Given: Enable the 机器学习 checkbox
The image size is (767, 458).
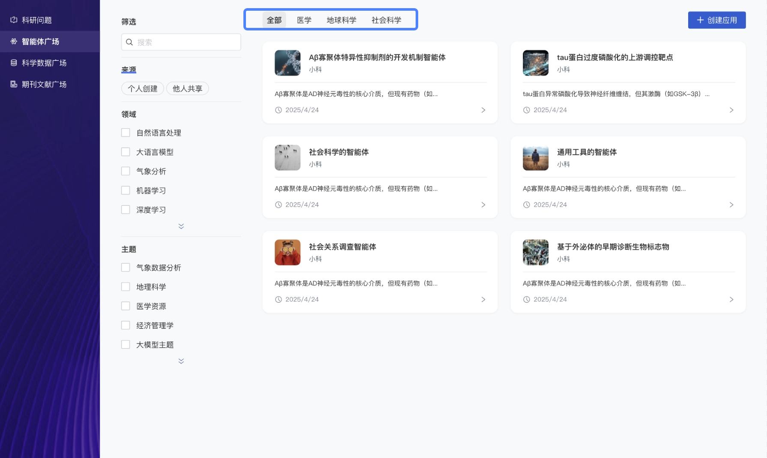Looking at the screenshot, I should [126, 190].
